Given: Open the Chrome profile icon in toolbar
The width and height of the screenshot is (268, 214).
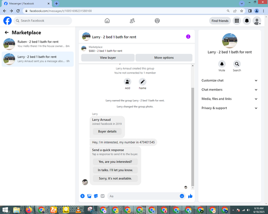Looking at the screenshot, I should coord(257,11).
